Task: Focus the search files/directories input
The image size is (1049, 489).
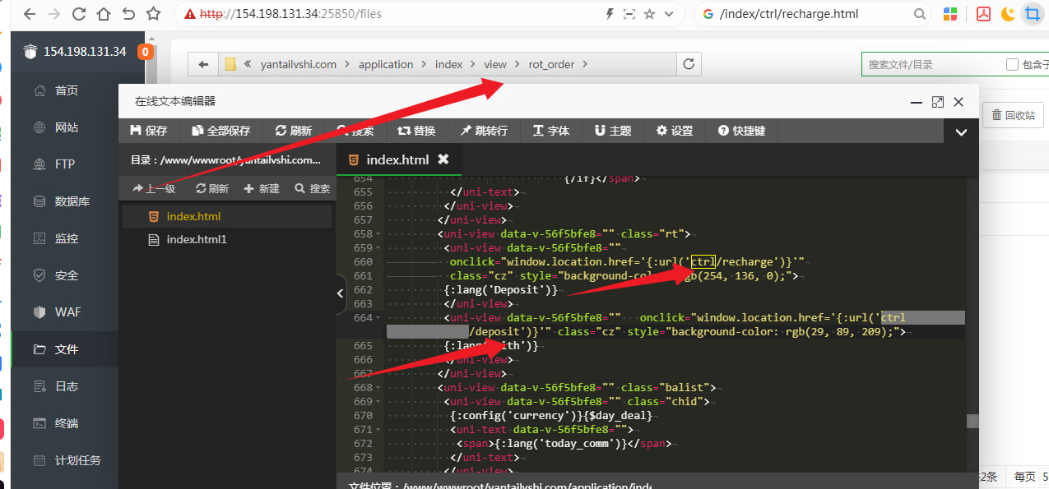Action: click(x=930, y=64)
